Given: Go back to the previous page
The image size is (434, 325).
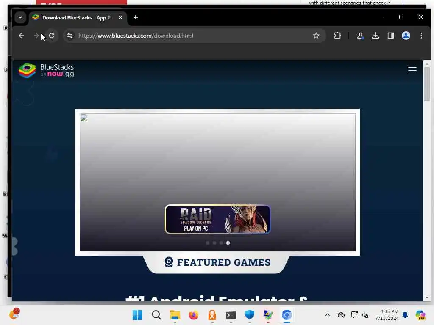Looking at the screenshot, I should [x=21, y=36].
